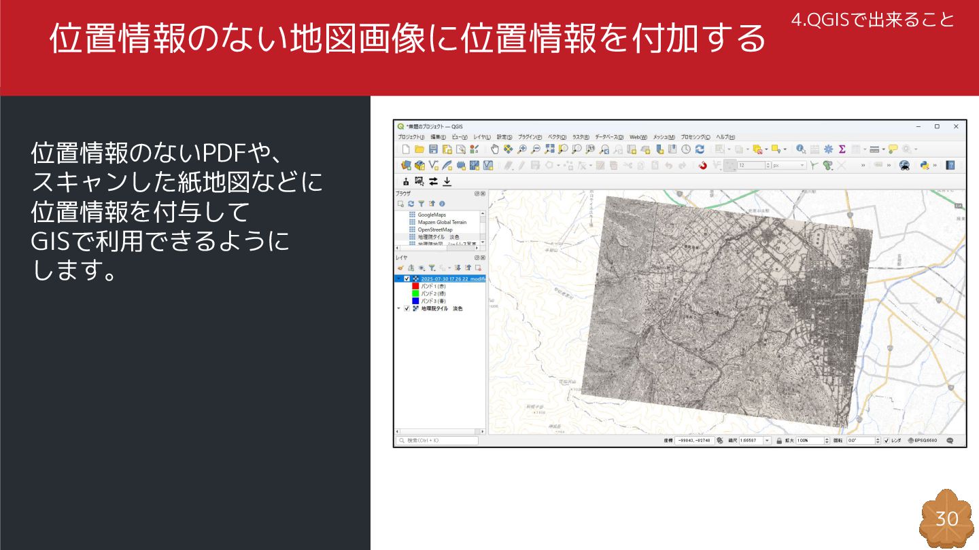Open the ラスタ menu

581,137
